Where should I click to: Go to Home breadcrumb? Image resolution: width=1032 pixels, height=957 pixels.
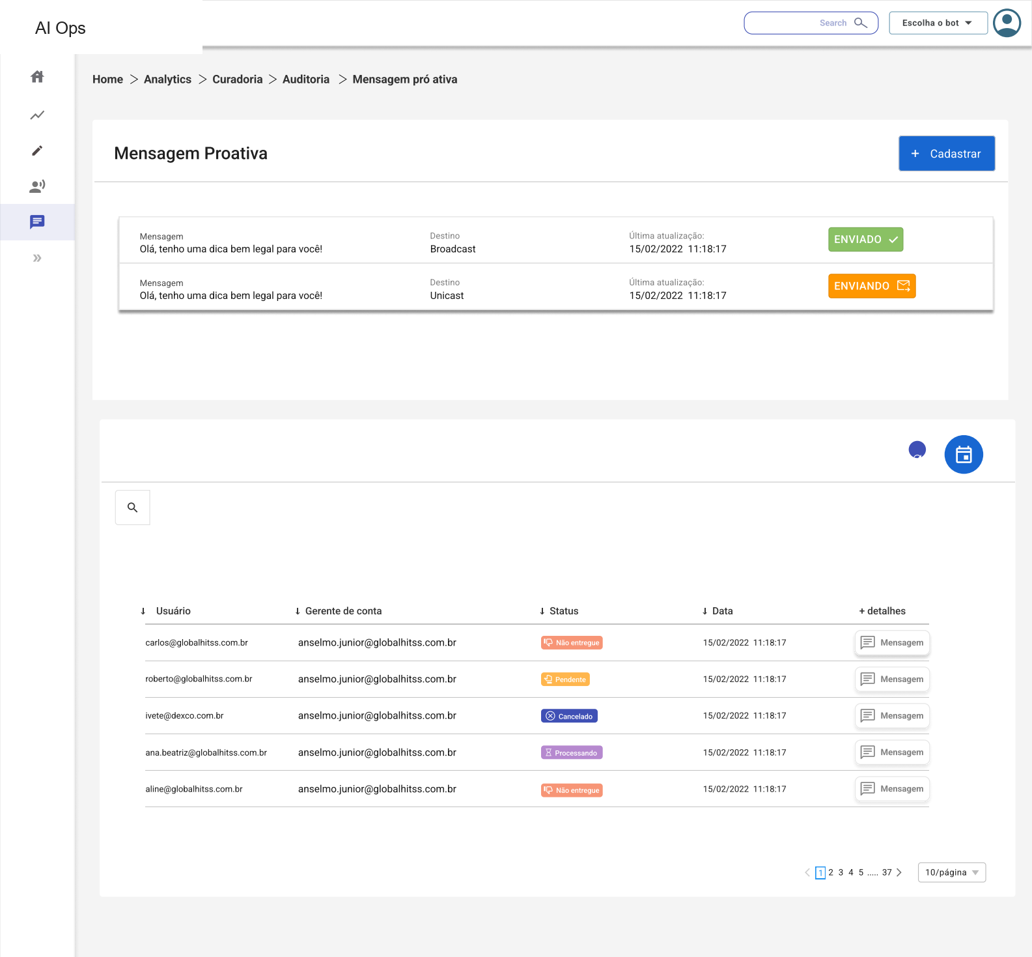[107, 79]
